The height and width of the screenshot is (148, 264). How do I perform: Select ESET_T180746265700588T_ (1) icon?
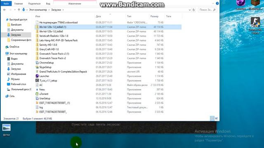[37, 103]
